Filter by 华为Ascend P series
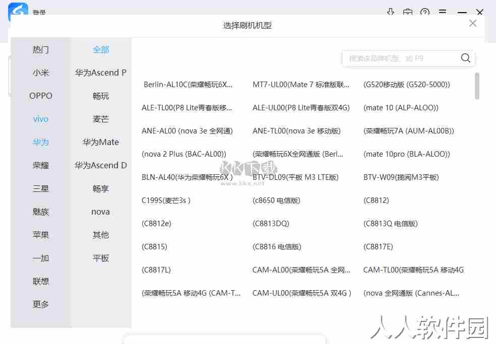Screen dimensions: 496x344 coord(101,73)
